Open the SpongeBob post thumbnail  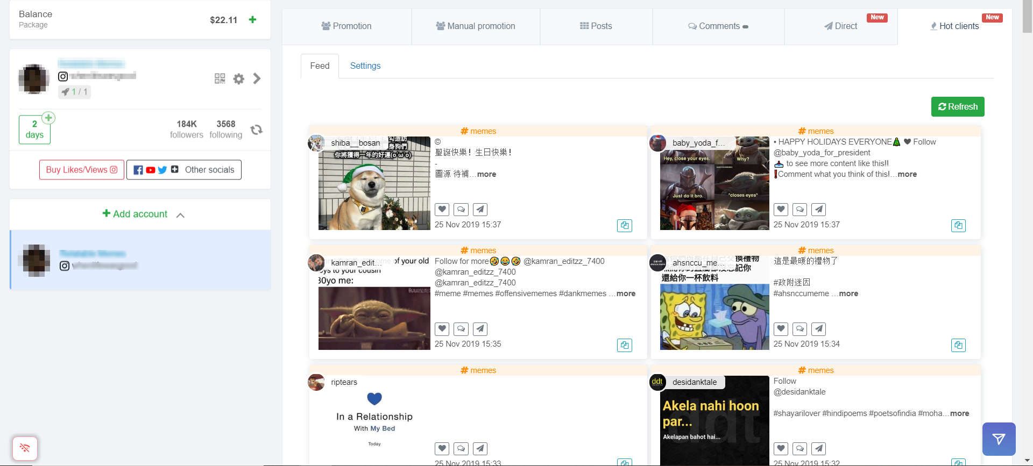coord(714,303)
